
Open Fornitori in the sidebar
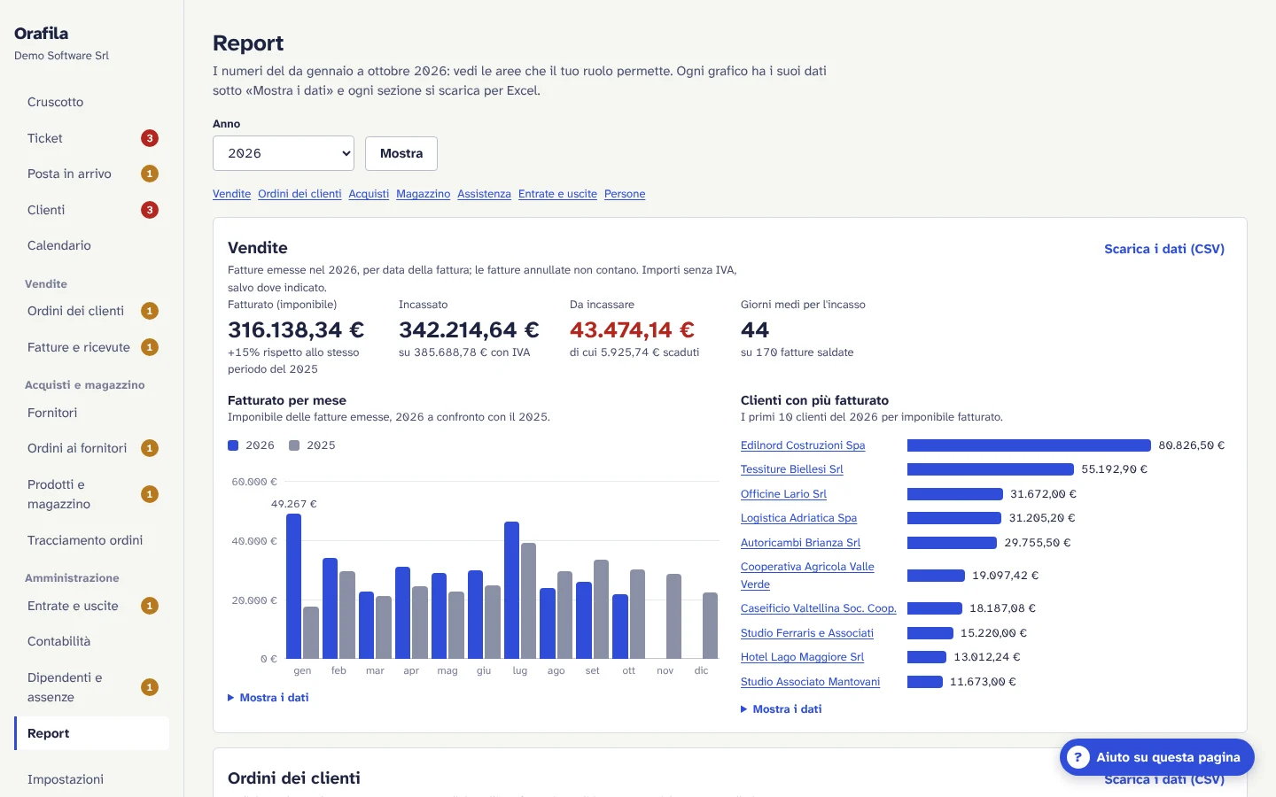[x=92, y=413]
